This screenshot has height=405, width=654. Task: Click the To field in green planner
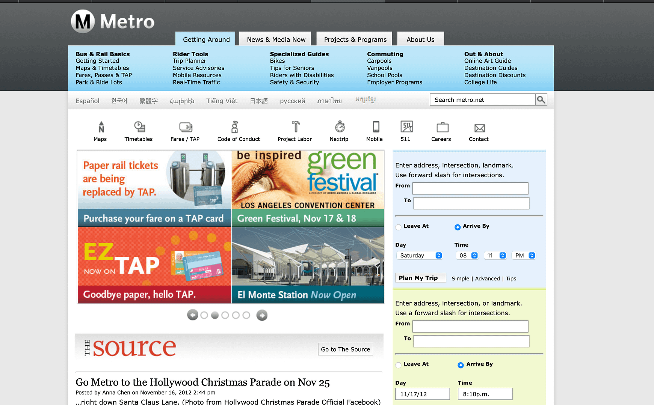click(x=471, y=341)
